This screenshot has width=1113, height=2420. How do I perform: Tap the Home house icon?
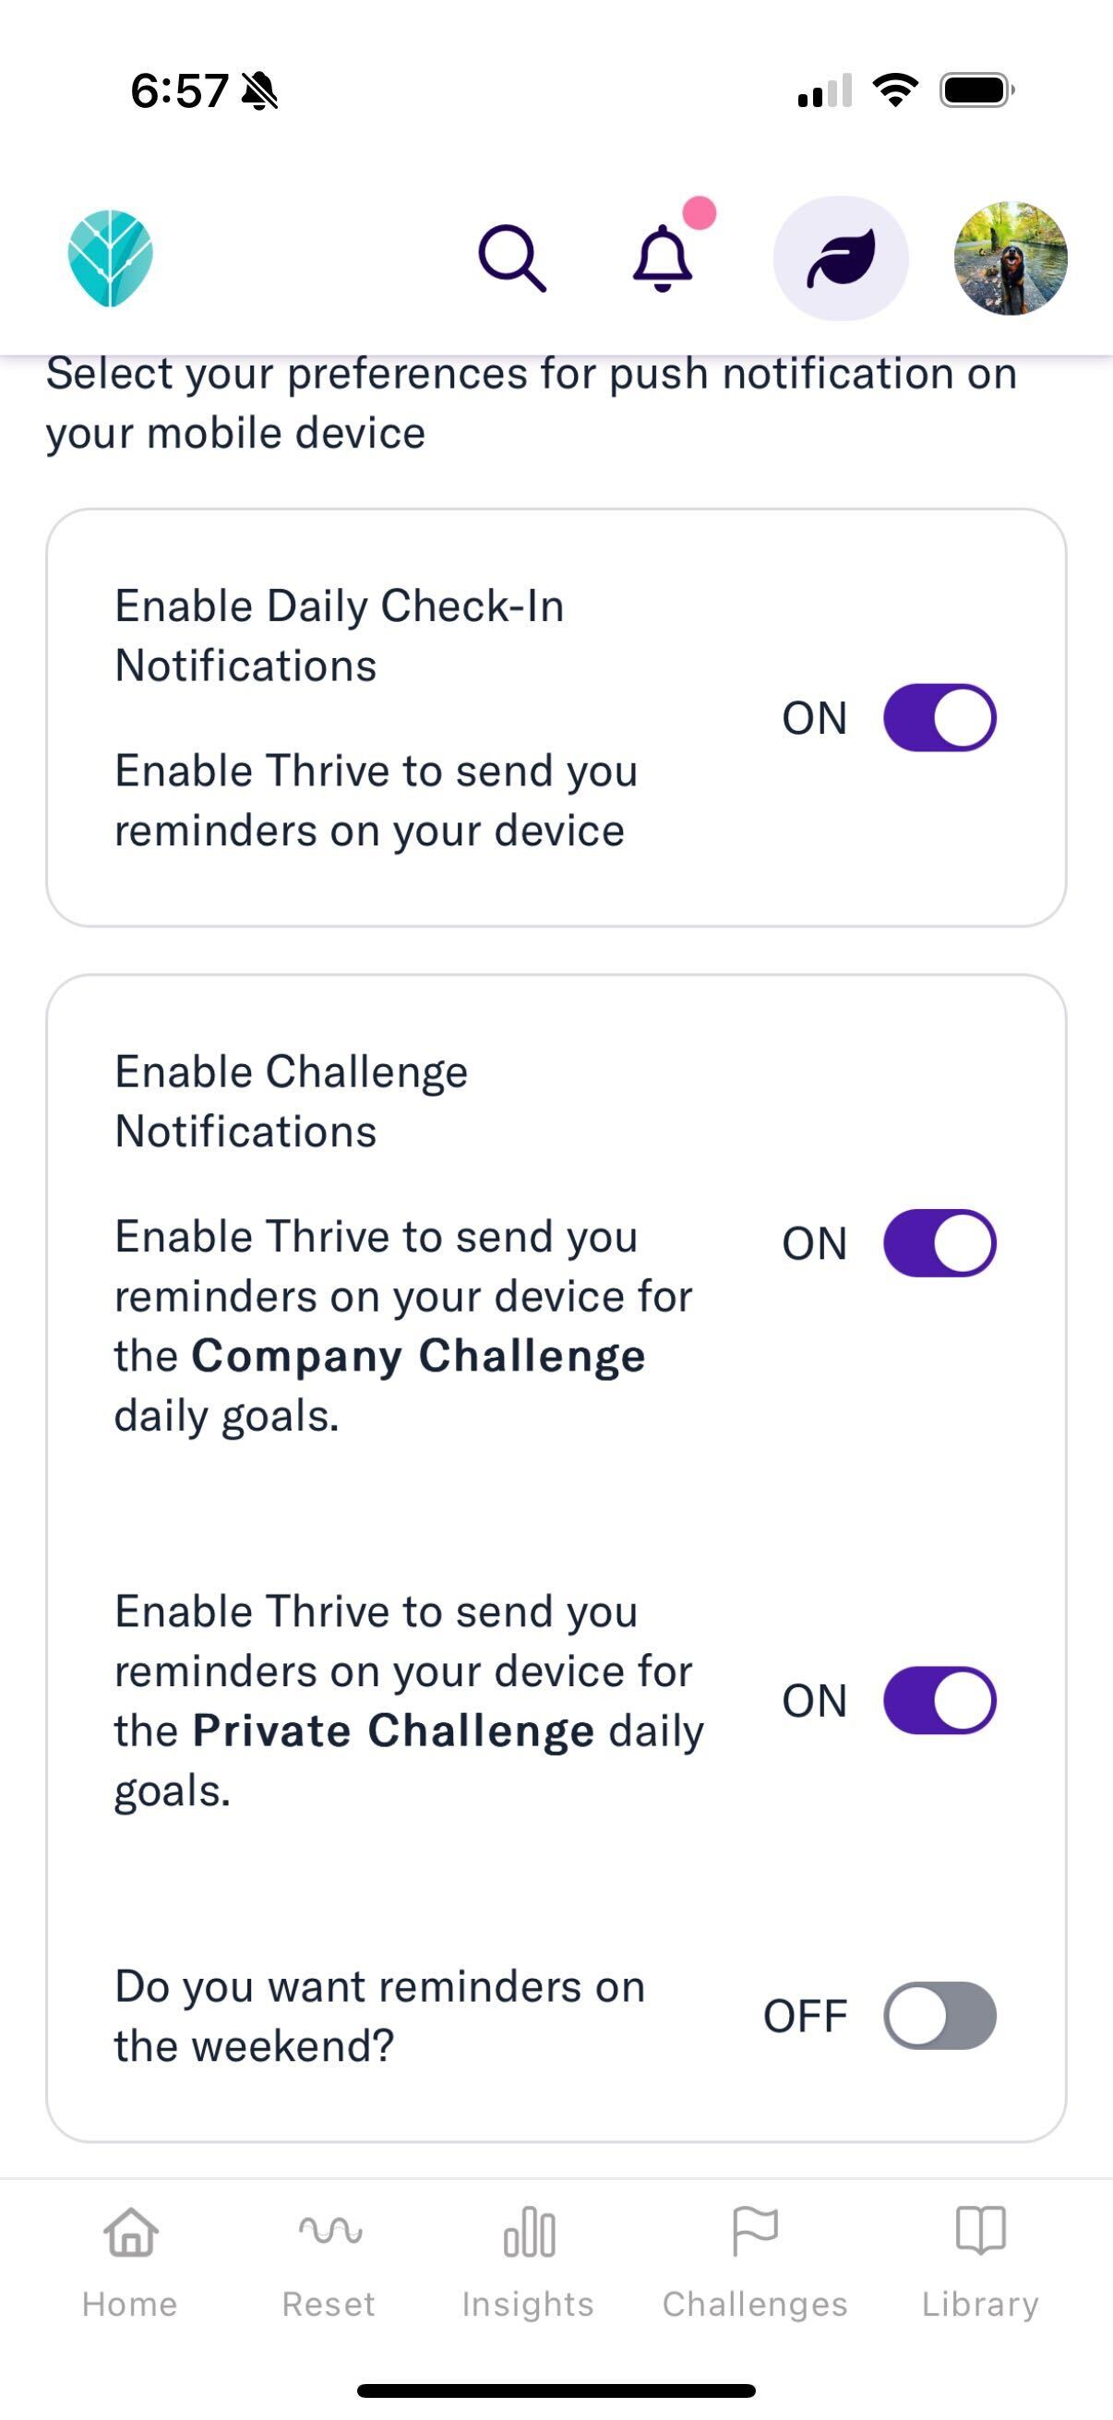pos(130,2231)
